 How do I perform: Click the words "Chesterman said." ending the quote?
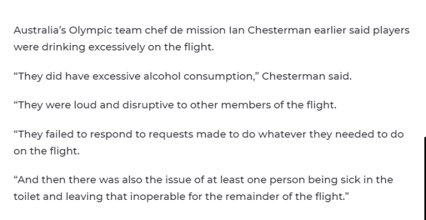[307, 77]
